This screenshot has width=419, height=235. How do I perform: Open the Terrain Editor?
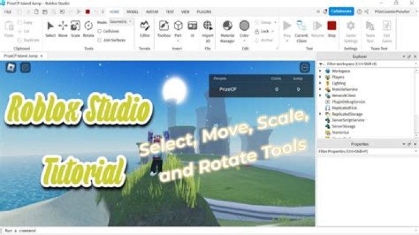point(145,26)
